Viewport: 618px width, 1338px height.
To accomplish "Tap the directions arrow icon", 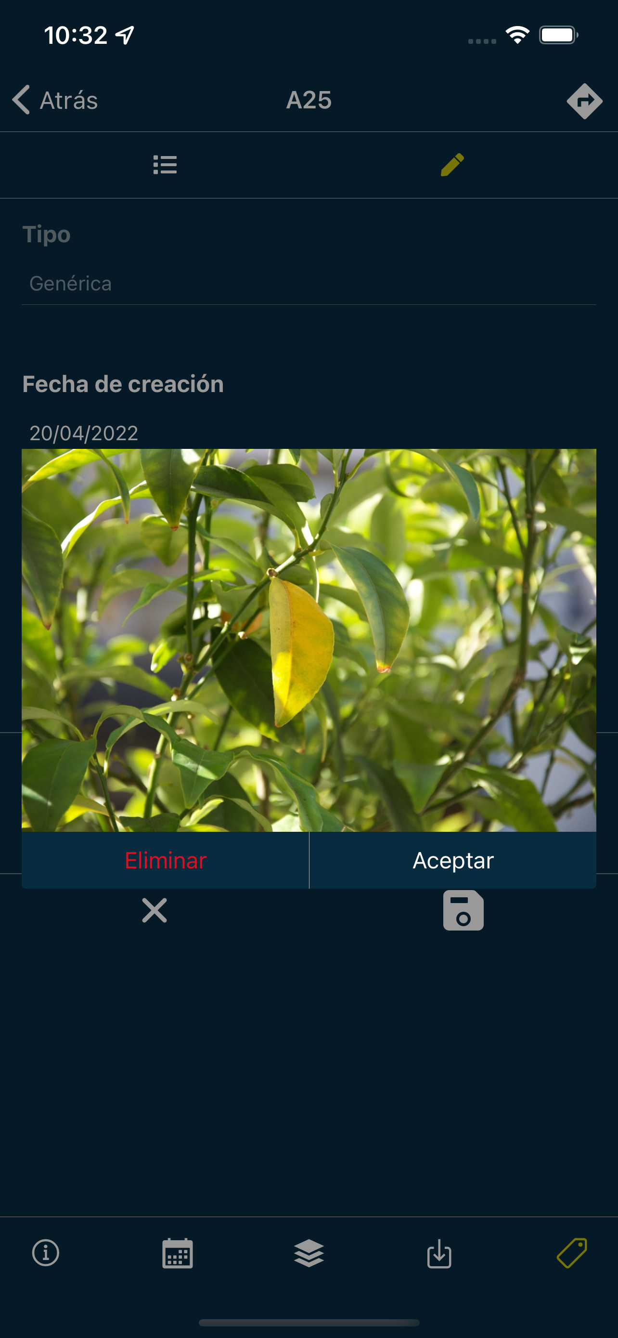I will coord(584,101).
